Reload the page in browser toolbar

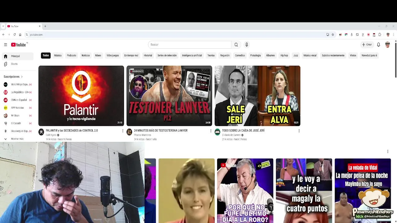pos(14,35)
